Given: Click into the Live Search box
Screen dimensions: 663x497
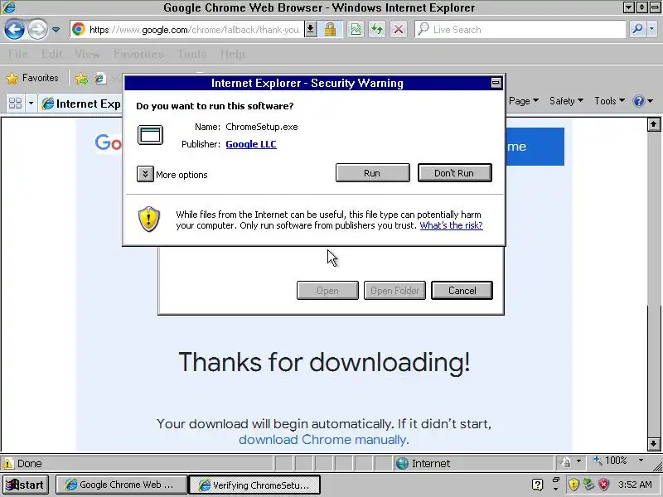Looking at the screenshot, I should tap(520, 30).
